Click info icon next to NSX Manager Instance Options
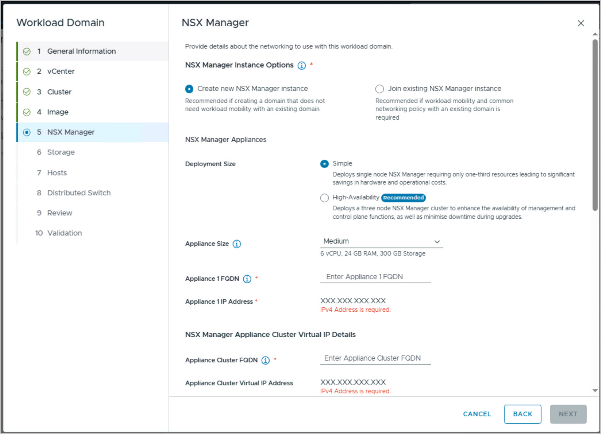The image size is (601, 434). click(x=302, y=65)
